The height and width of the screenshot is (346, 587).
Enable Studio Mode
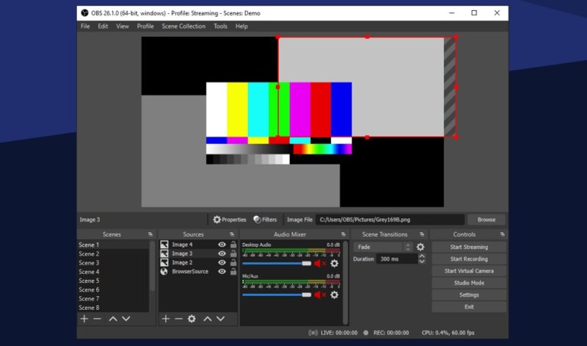(x=469, y=283)
